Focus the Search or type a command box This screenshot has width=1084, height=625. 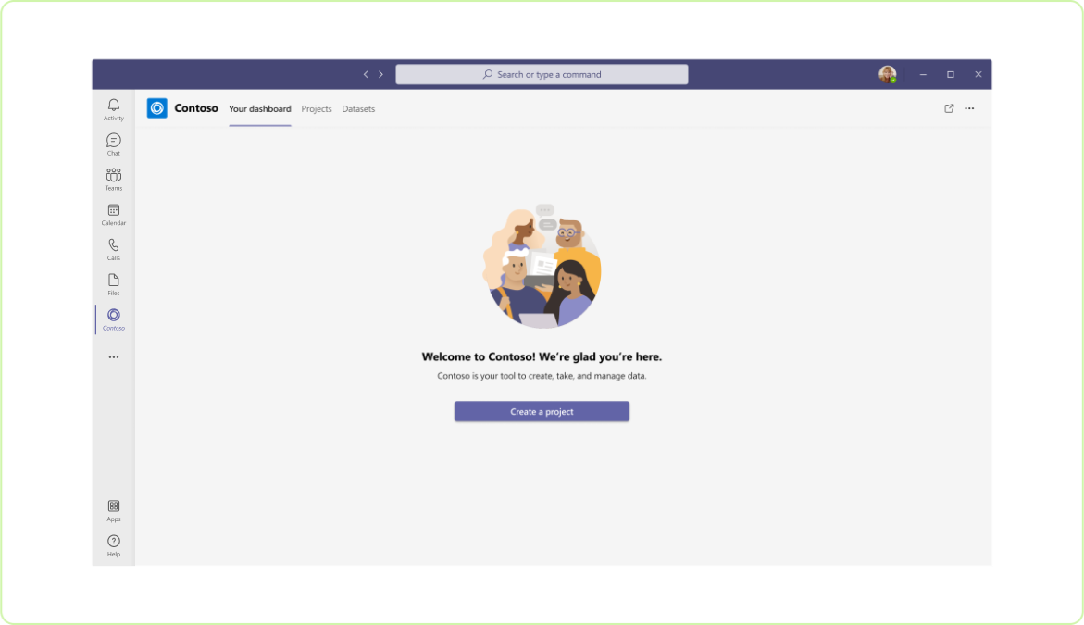542,75
